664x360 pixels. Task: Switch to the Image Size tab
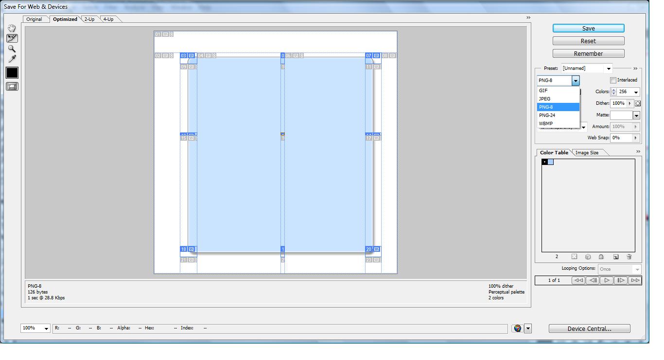point(588,152)
